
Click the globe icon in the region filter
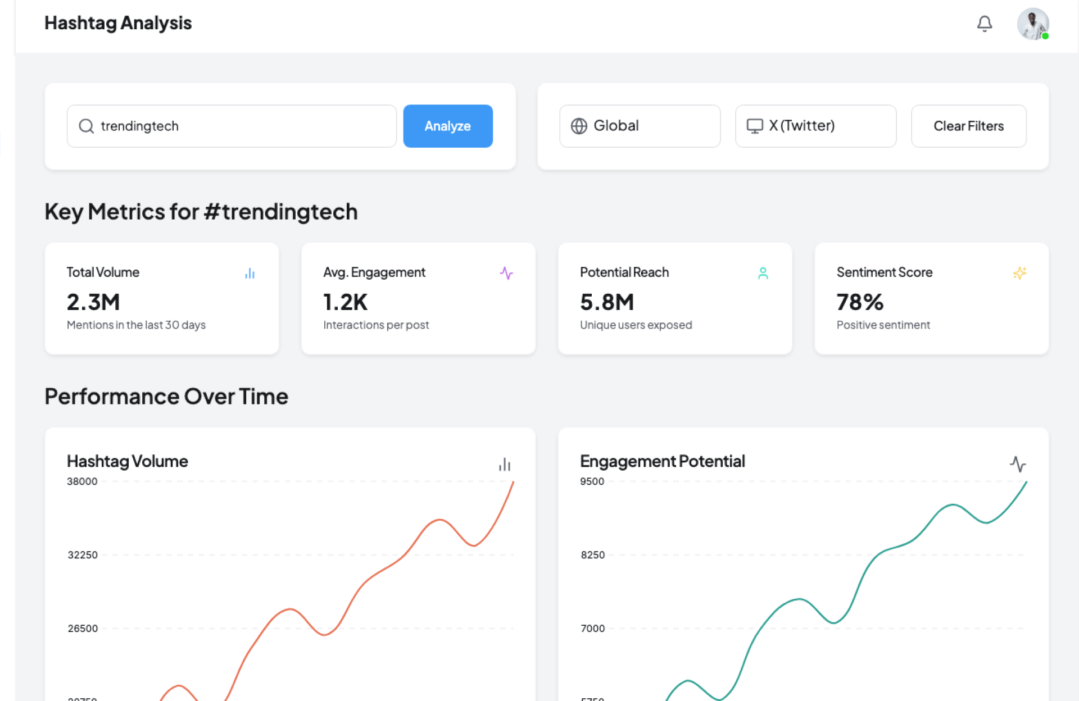579,126
